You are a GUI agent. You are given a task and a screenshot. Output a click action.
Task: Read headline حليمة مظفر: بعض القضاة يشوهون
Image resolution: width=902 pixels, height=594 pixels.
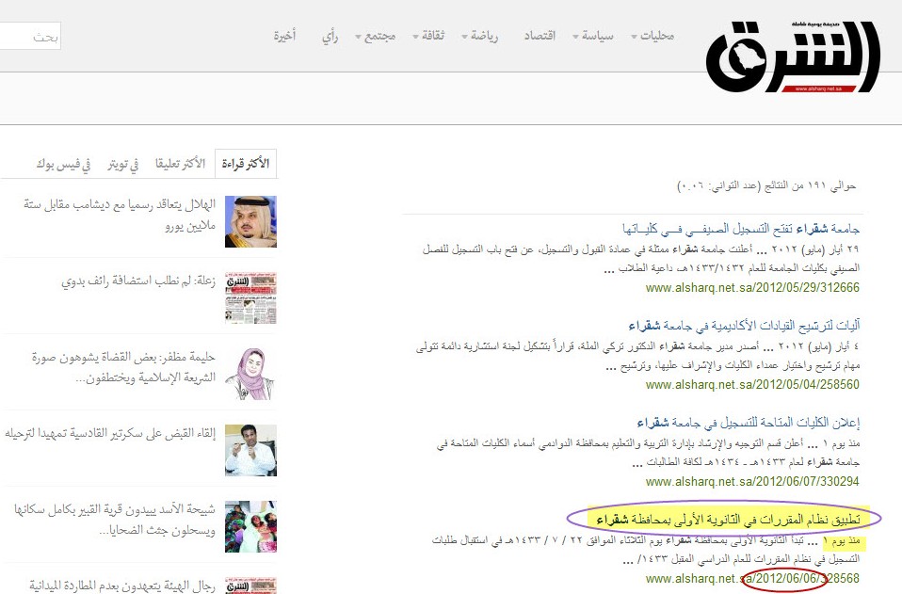[x=123, y=367]
